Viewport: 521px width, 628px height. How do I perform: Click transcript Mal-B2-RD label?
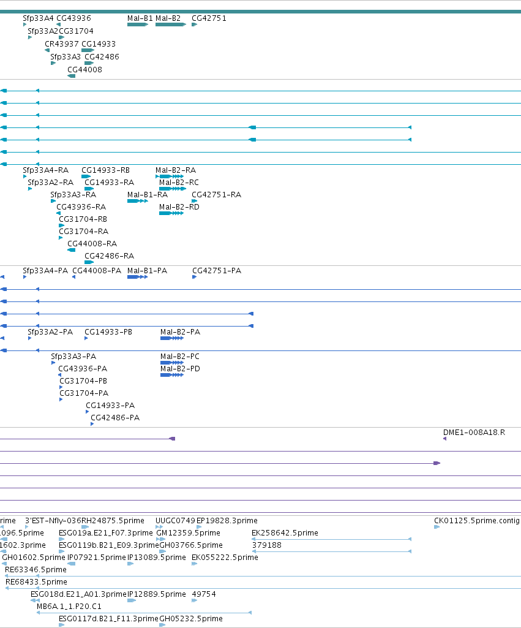(x=179, y=207)
